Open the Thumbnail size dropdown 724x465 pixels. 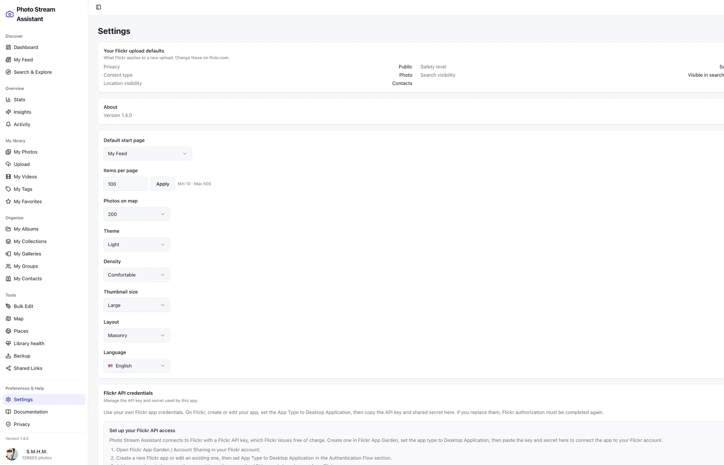click(x=137, y=305)
